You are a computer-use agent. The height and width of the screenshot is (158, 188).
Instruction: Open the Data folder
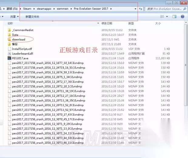(15, 35)
